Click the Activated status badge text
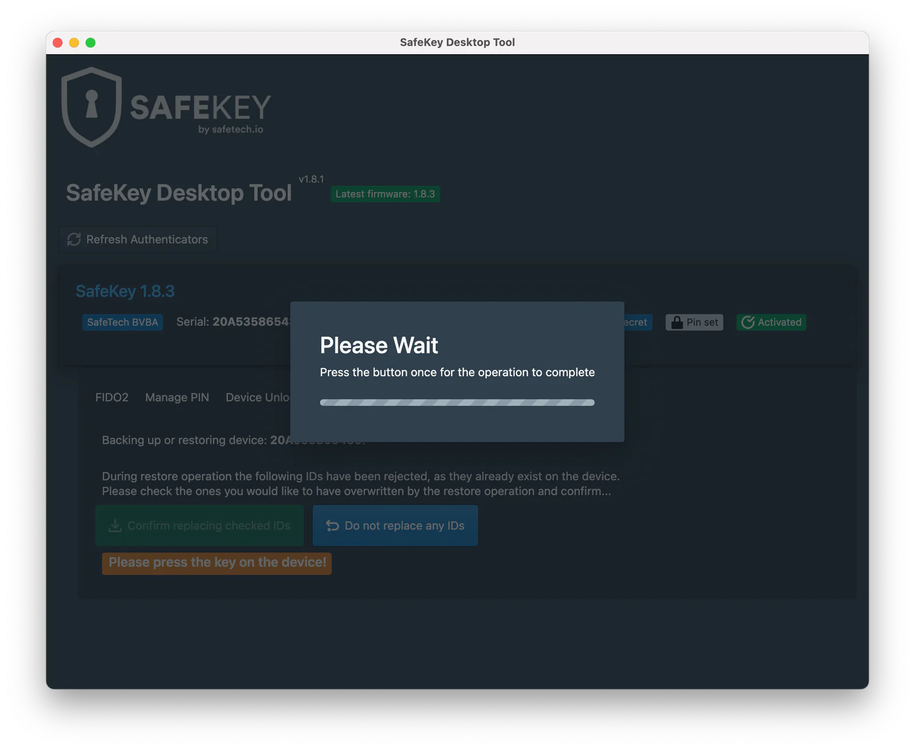The height and width of the screenshot is (750, 915). 779,322
